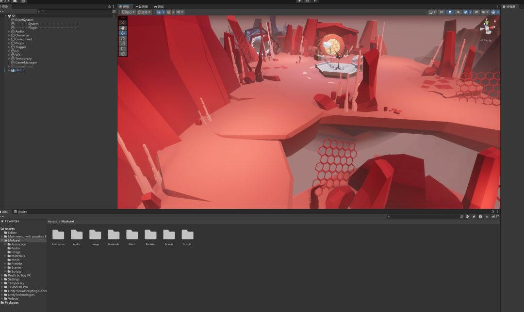Select the Hand view tool
The height and width of the screenshot is (312, 524).
pyautogui.click(x=123, y=28)
